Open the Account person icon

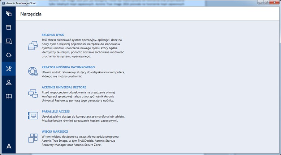click(x=9, y=83)
